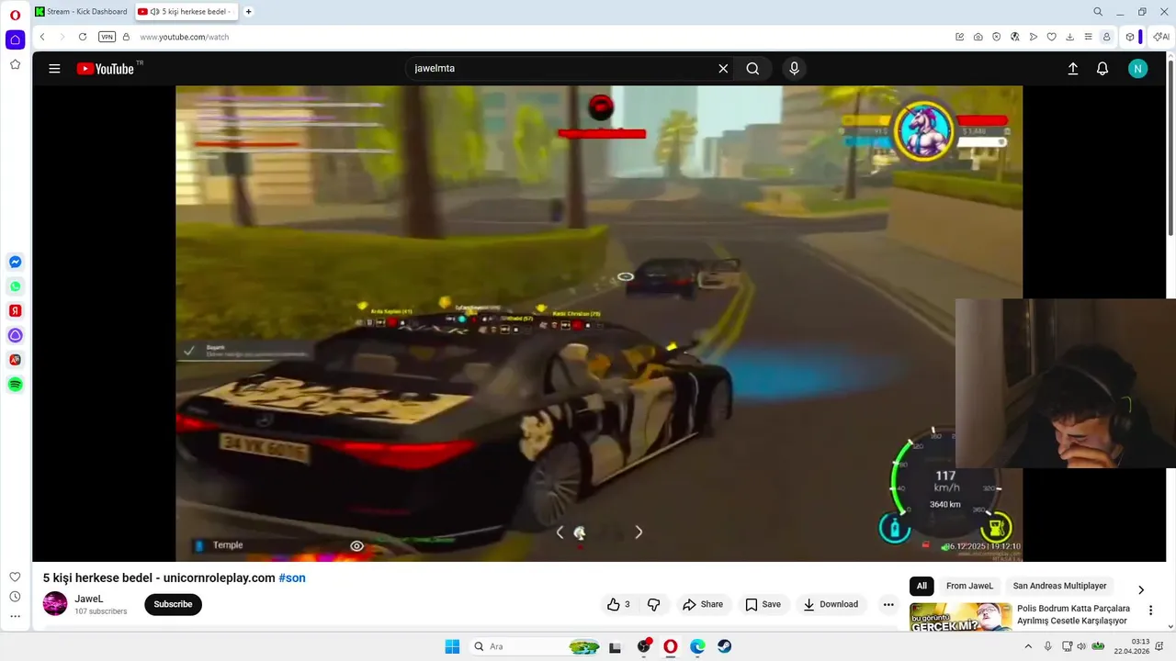This screenshot has width=1176, height=661.
Task: Add page to bookmarks heart icon
Action: point(1051,37)
